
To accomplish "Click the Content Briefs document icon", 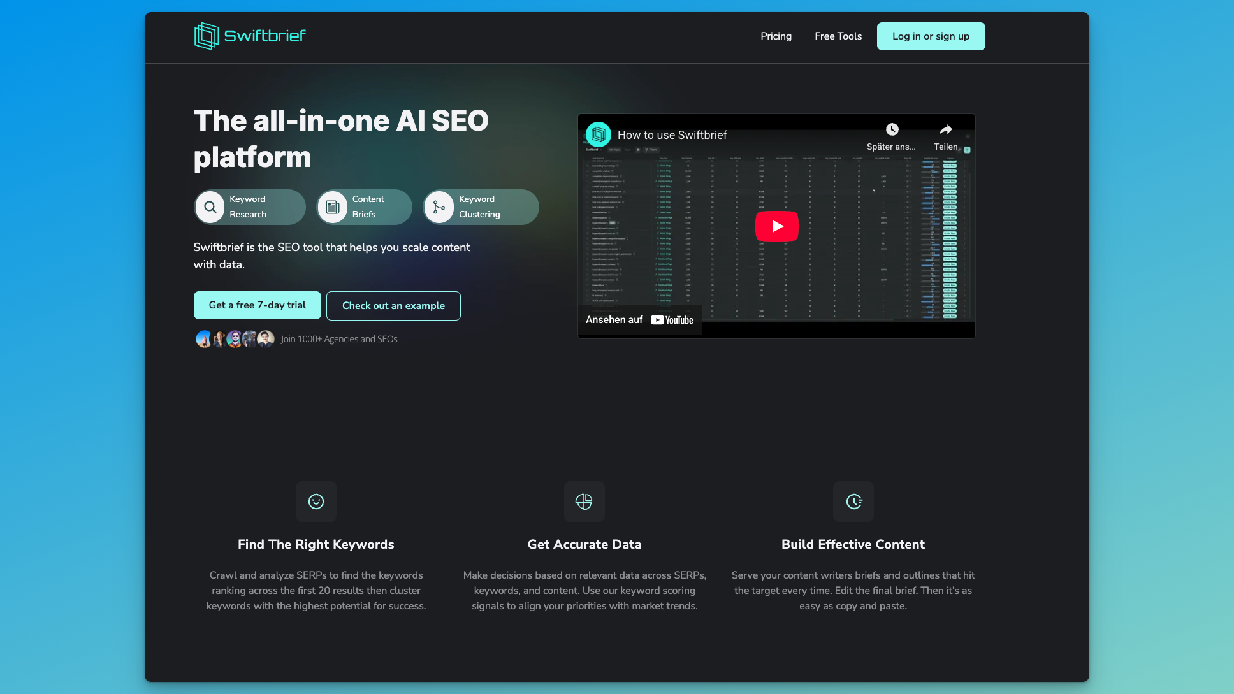I will pos(332,207).
